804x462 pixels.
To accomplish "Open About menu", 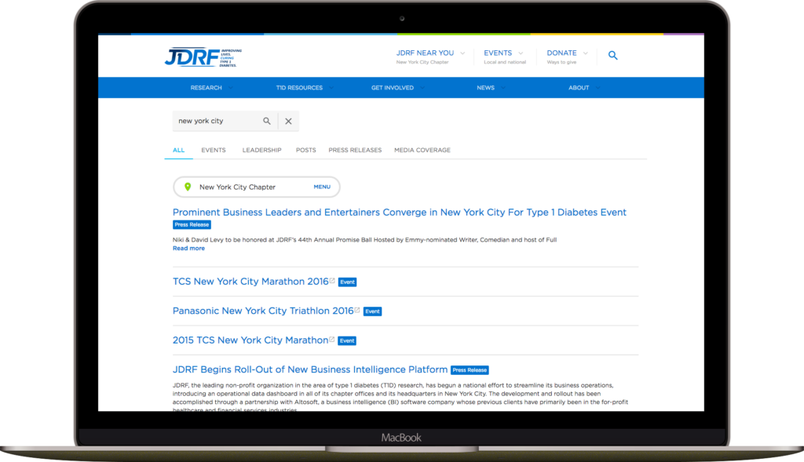I will tap(579, 88).
